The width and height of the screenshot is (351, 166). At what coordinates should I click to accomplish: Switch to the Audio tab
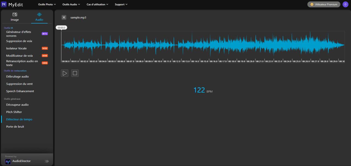coord(39,17)
